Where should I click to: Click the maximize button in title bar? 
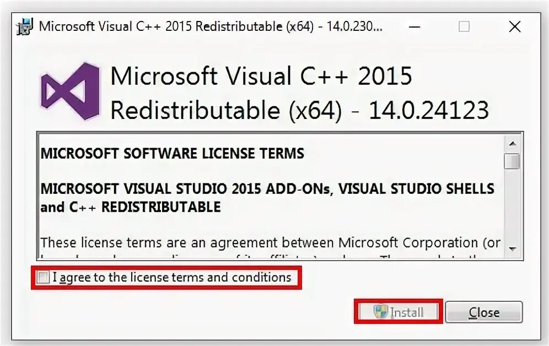(x=464, y=26)
